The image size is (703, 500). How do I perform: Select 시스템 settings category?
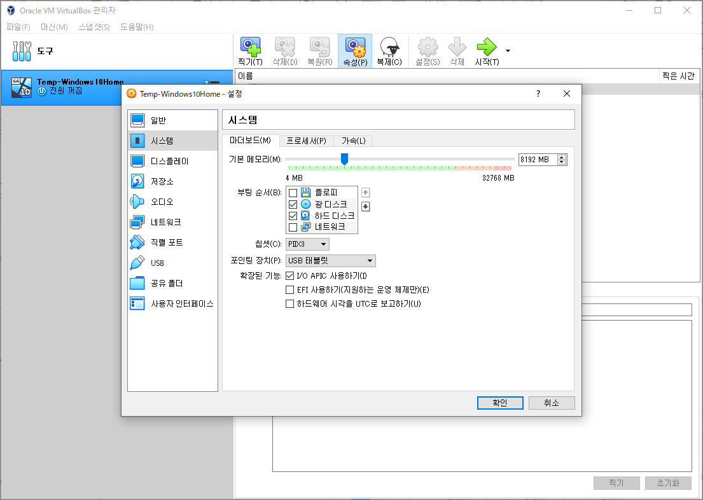(x=172, y=141)
